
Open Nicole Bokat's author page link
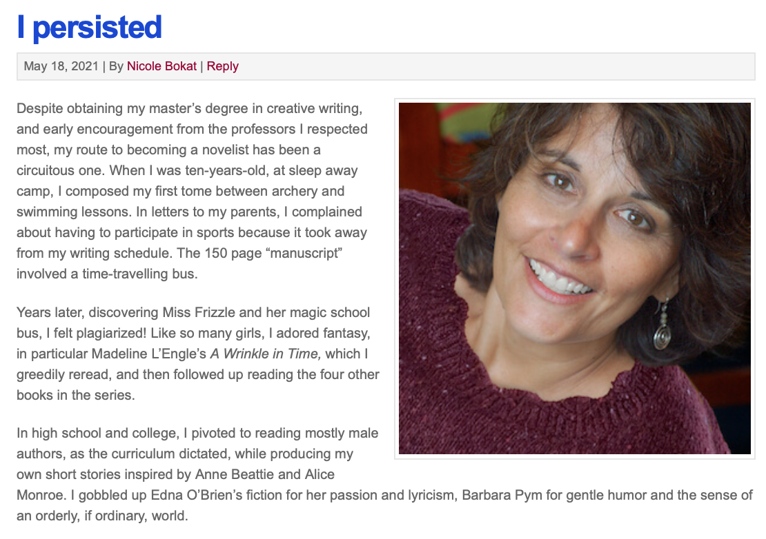(x=161, y=66)
